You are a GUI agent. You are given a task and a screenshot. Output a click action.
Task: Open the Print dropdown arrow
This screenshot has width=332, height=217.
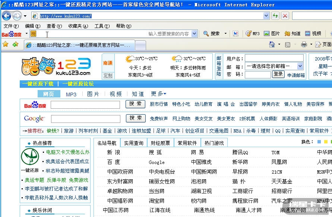click(311, 44)
